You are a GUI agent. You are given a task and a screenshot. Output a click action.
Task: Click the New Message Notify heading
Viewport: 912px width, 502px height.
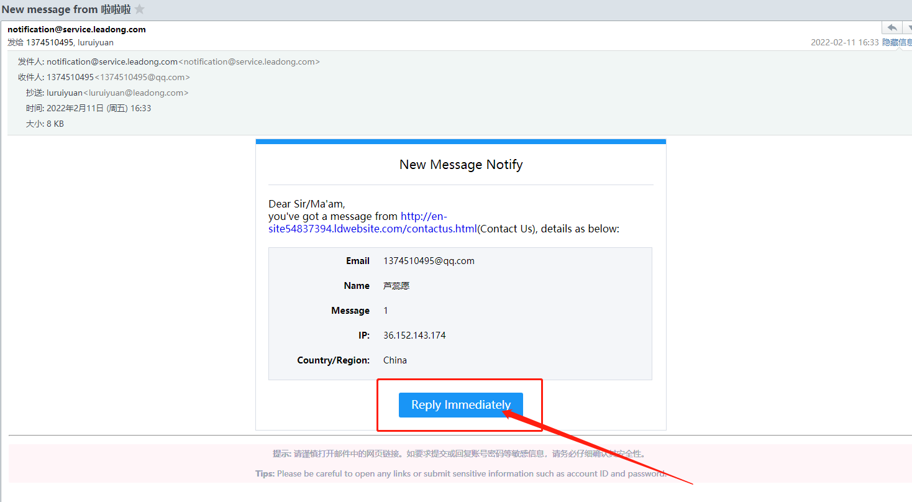coord(461,165)
